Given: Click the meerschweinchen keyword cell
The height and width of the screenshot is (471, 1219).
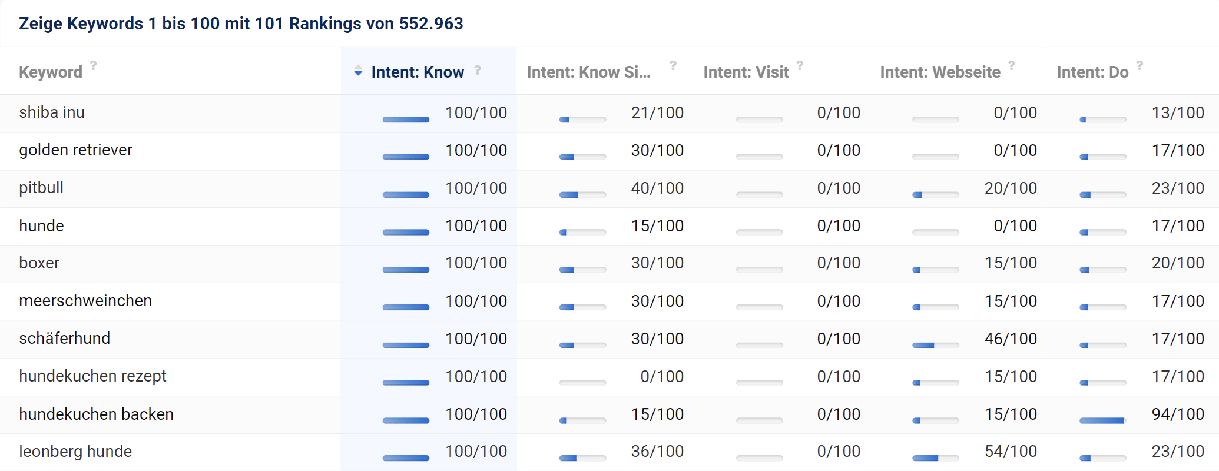Looking at the screenshot, I should (85, 301).
